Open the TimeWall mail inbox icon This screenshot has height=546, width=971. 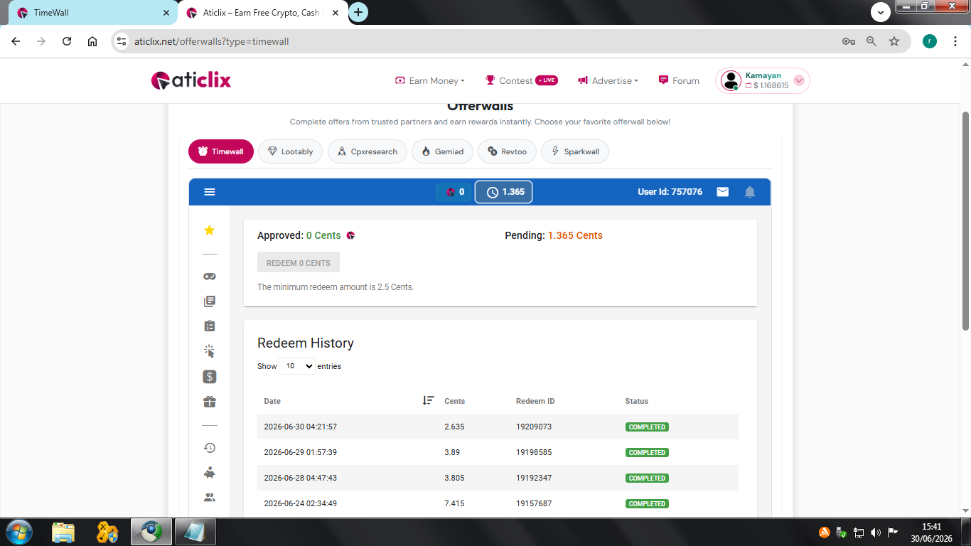click(x=723, y=192)
